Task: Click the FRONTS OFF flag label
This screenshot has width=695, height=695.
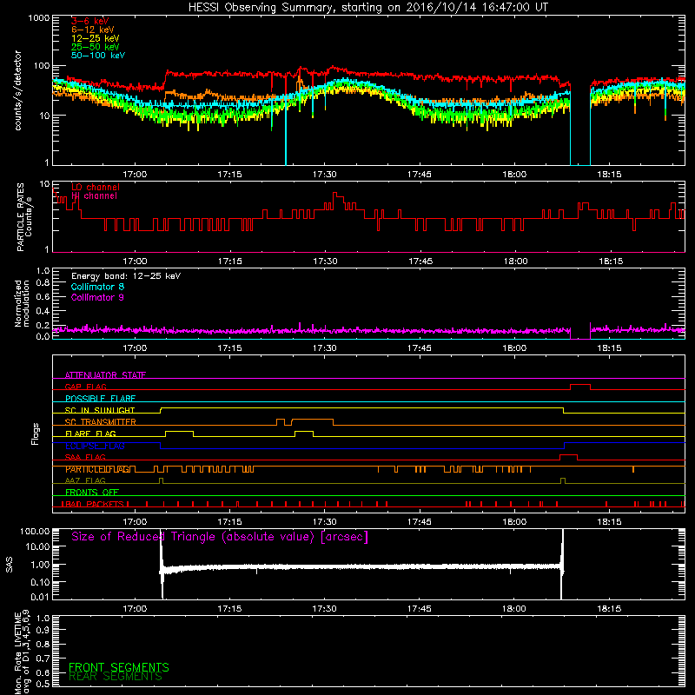Action: (x=92, y=493)
